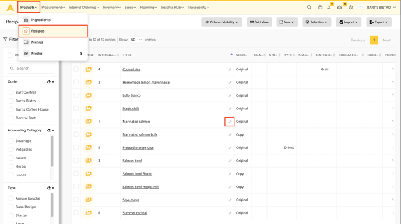The height and width of the screenshot is (224, 401).
Task: Open the settings gear icon
Action: (x=351, y=8)
